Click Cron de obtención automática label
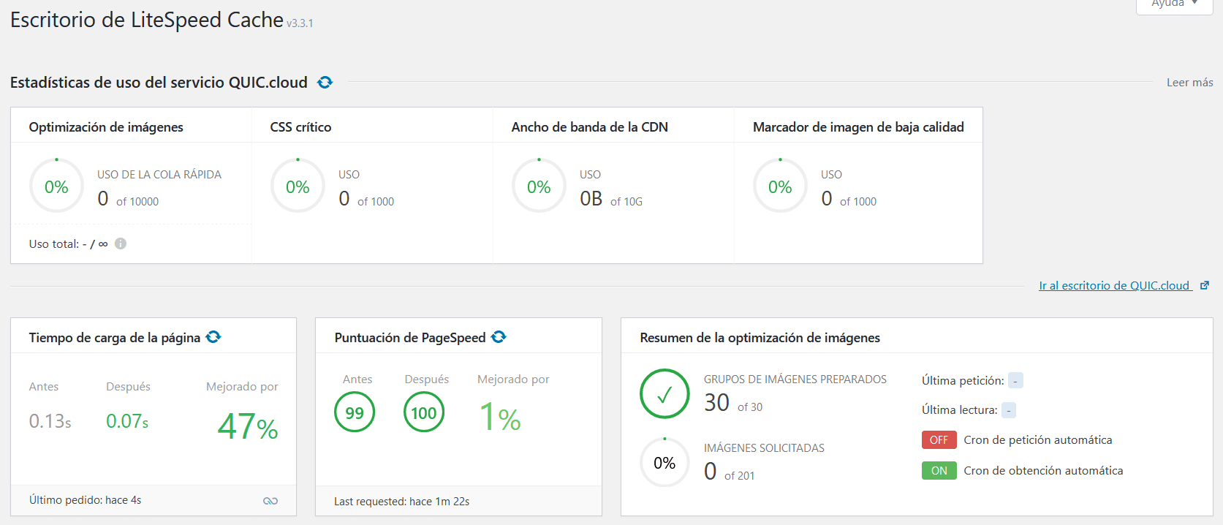 click(1043, 471)
